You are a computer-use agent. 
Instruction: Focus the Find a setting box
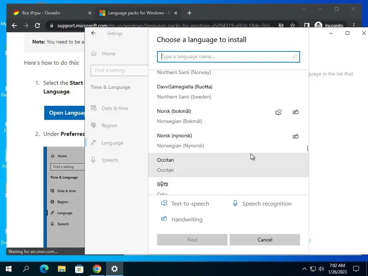click(x=119, y=70)
